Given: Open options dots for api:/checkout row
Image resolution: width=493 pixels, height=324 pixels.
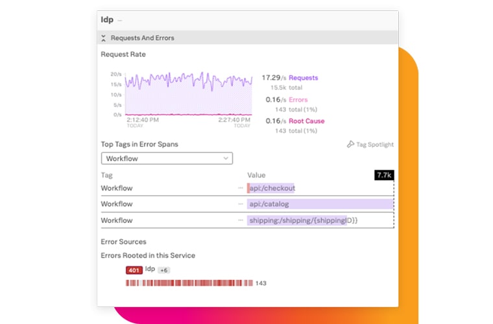Looking at the screenshot, I should click(x=241, y=188).
